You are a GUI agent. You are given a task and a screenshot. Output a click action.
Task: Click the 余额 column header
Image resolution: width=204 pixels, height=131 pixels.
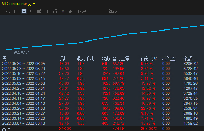click(188, 59)
